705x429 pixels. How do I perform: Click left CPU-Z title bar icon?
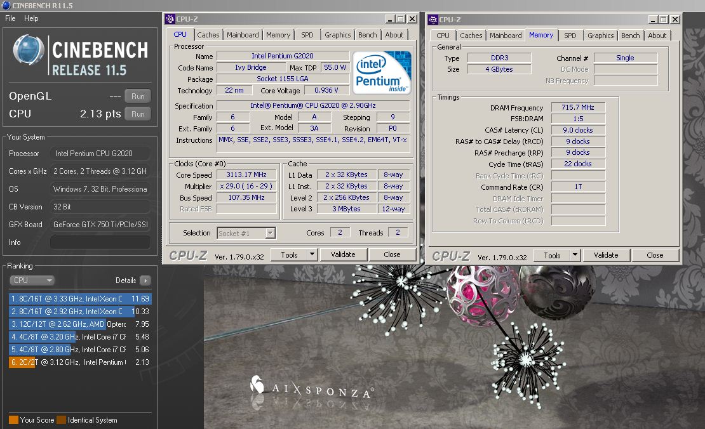[170, 19]
